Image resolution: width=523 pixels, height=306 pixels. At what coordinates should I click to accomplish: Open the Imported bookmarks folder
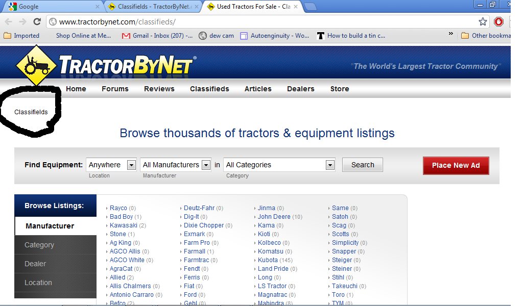21,36
